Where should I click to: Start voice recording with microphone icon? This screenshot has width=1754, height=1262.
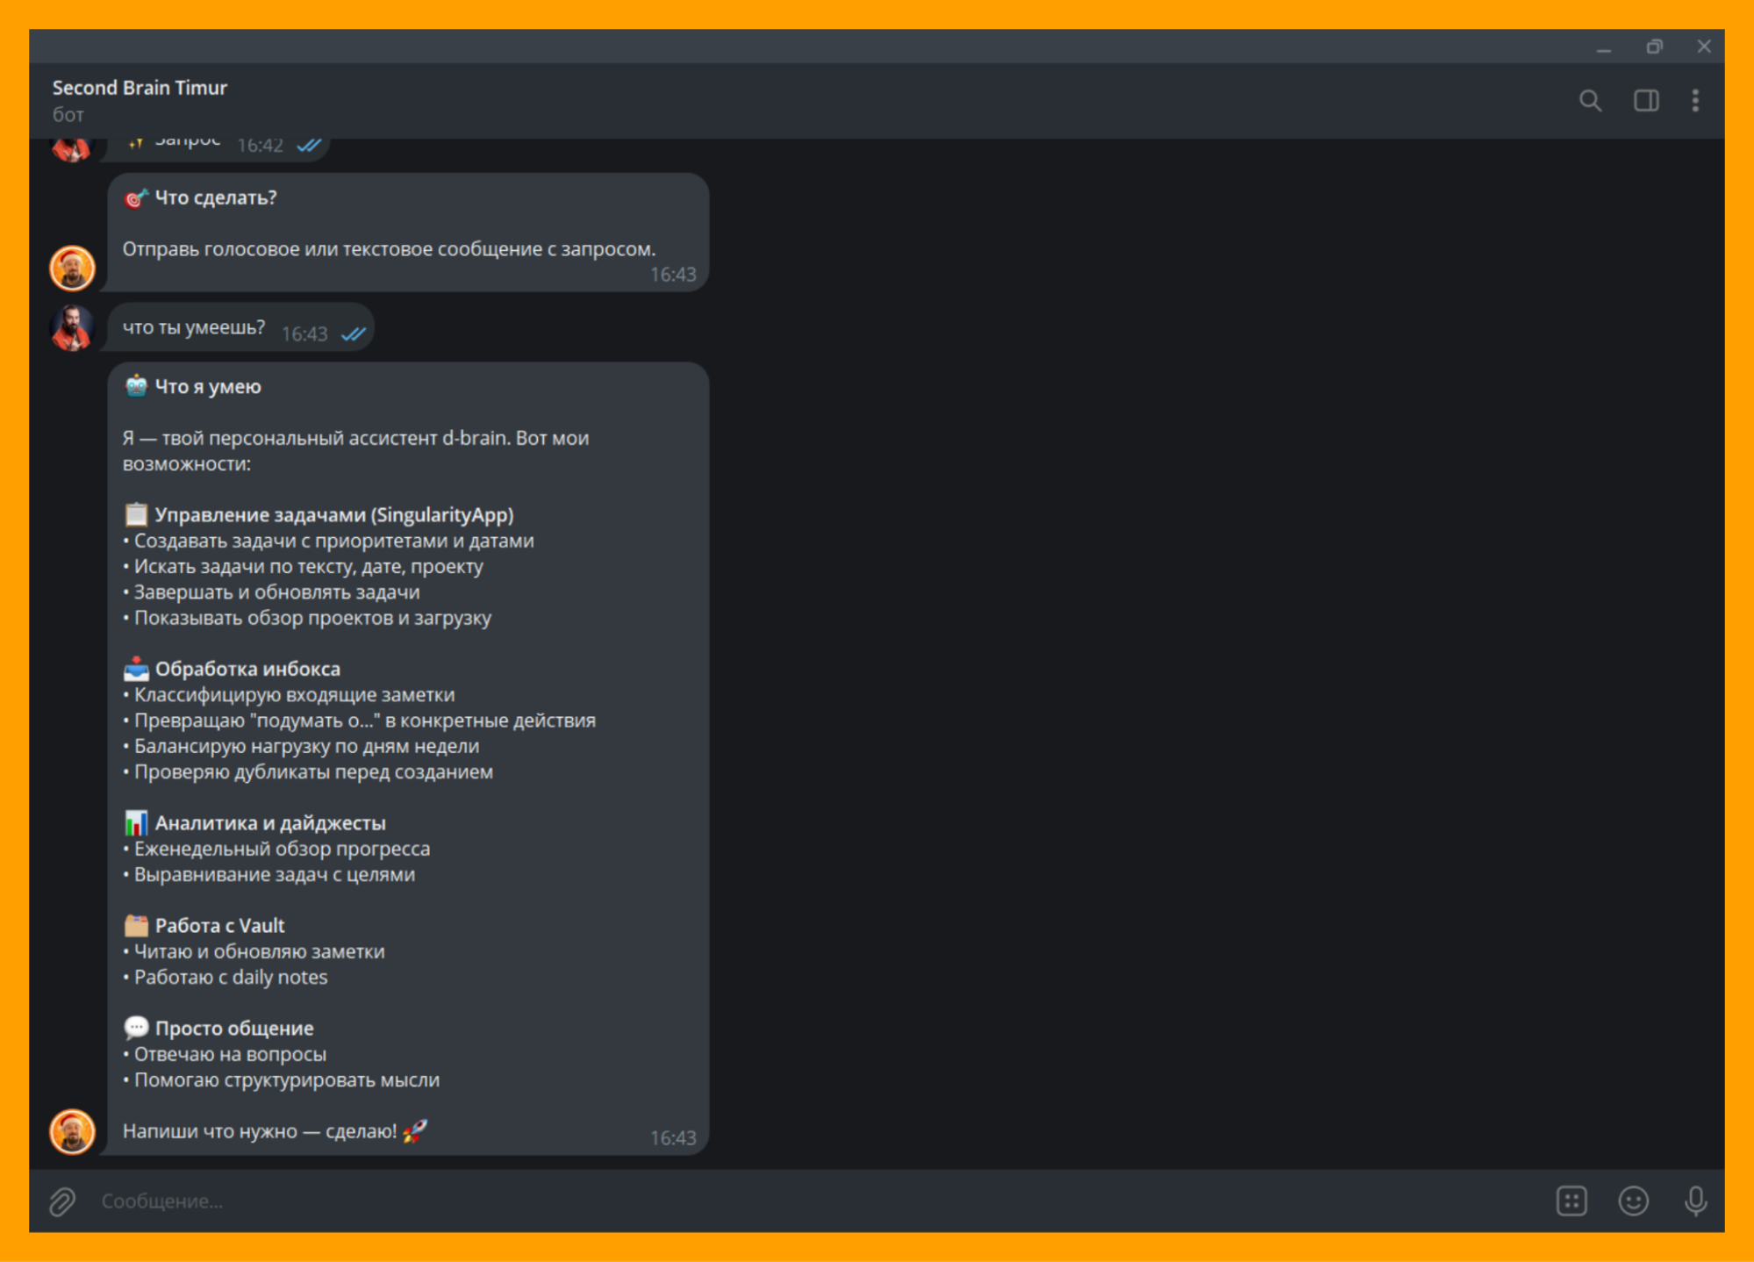1694,1201
